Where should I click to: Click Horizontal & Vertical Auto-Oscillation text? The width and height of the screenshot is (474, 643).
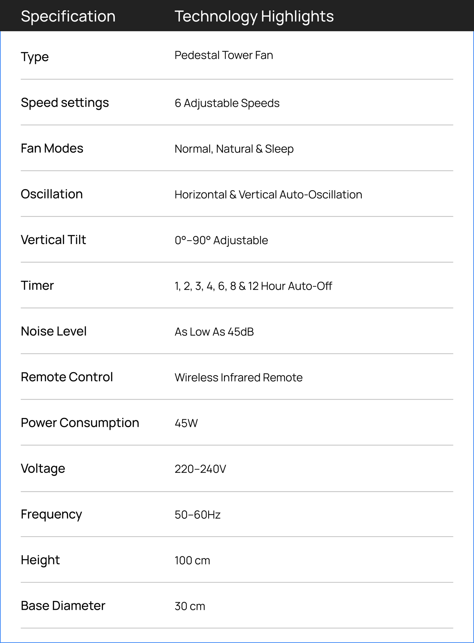[268, 195]
